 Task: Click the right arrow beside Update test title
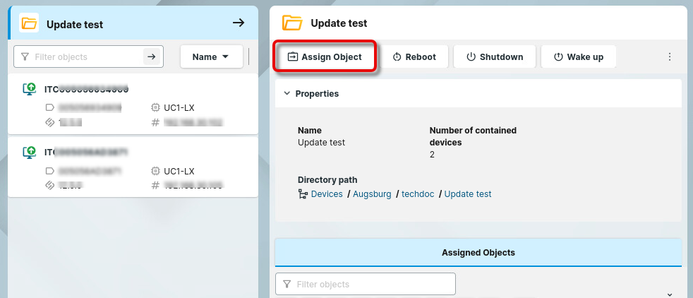point(239,23)
